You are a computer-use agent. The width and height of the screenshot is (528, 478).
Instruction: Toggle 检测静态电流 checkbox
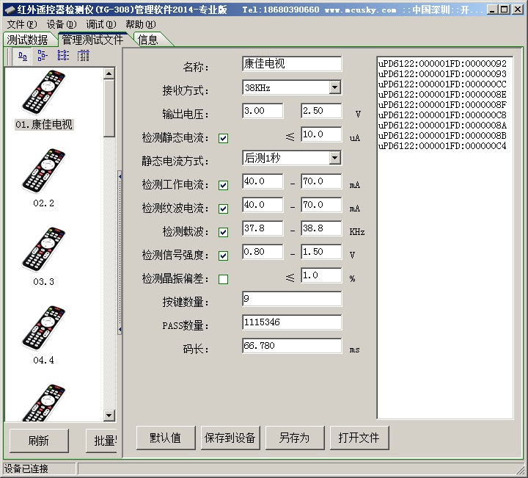click(x=223, y=138)
